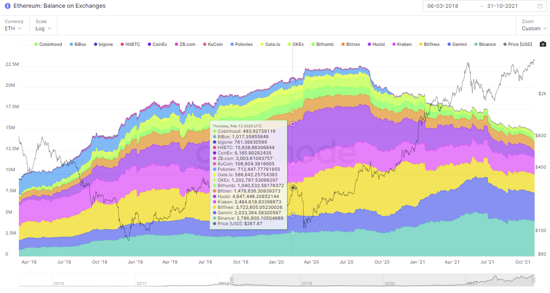The height and width of the screenshot is (293, 550).
Task: Toggle Cobinhood series in legend
Action: coord(48,44)
